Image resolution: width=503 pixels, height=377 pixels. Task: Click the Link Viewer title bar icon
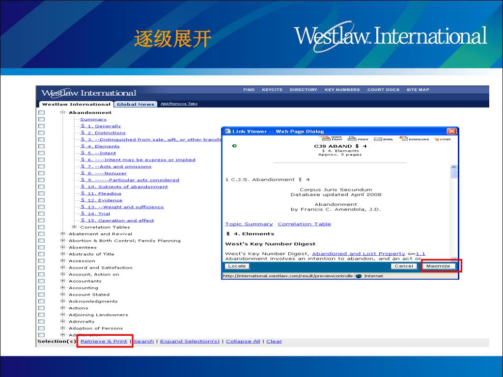227,131
